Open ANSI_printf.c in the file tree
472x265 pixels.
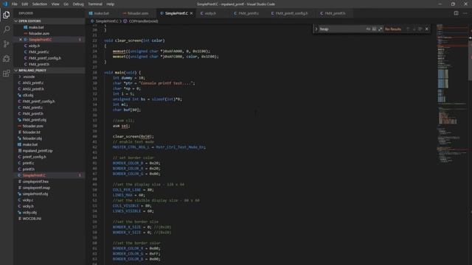click(x=32, y=83)
